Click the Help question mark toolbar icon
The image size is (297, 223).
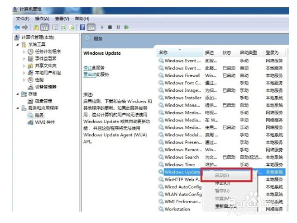82,27
